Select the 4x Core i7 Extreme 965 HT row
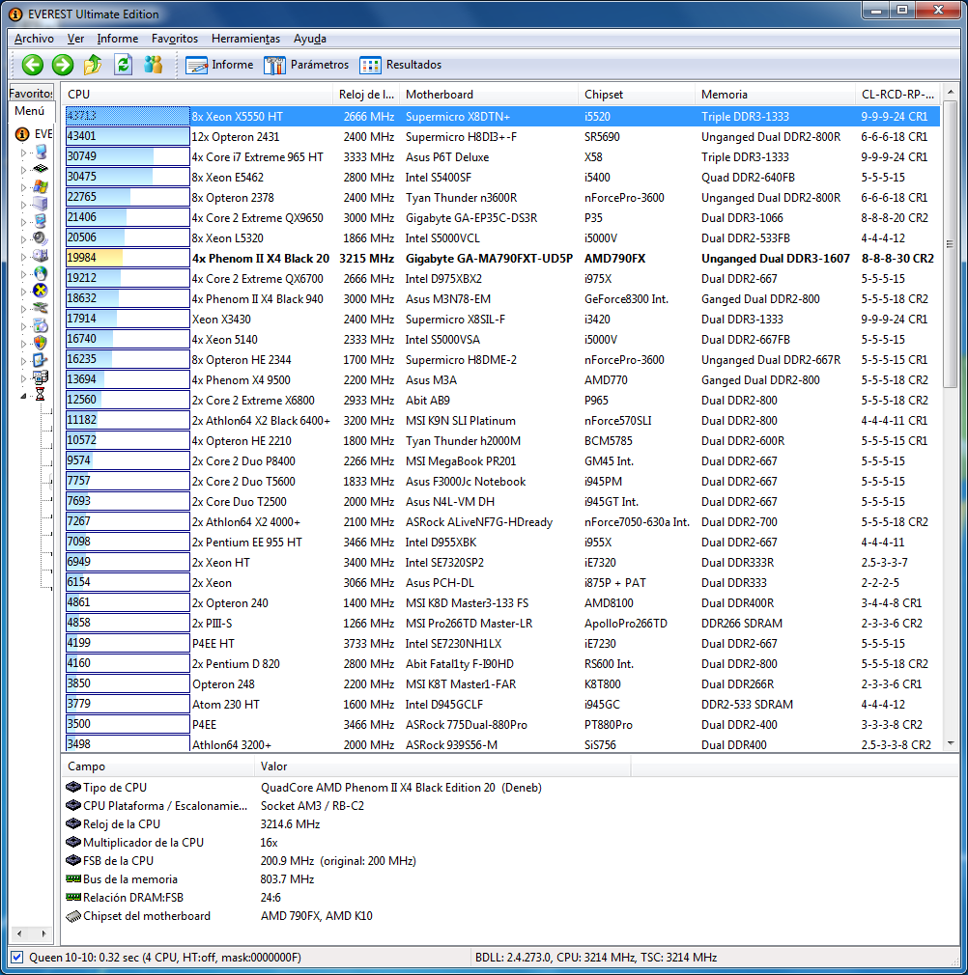This screenshot has height=975, width=968. 257,157
